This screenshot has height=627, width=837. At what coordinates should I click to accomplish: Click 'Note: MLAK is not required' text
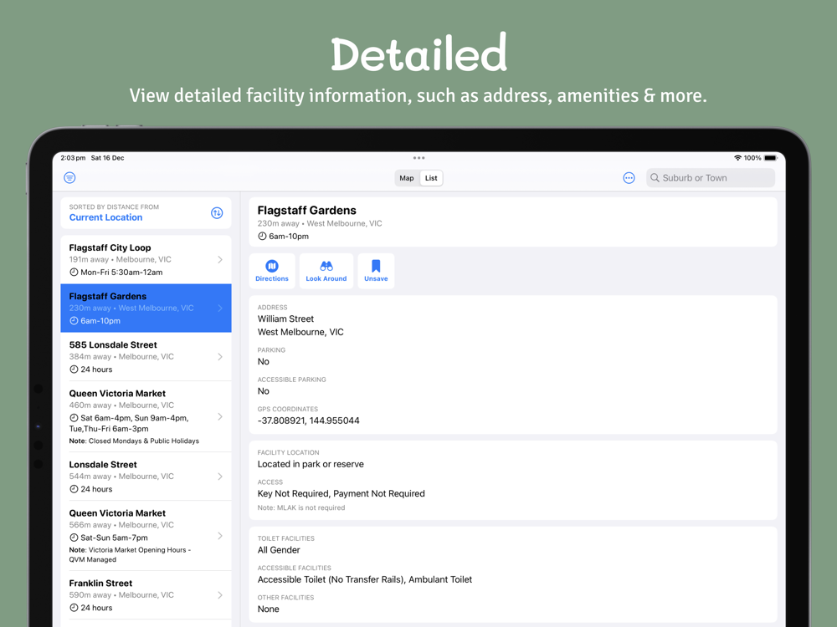pyautogui.click(x=301, y=507)
